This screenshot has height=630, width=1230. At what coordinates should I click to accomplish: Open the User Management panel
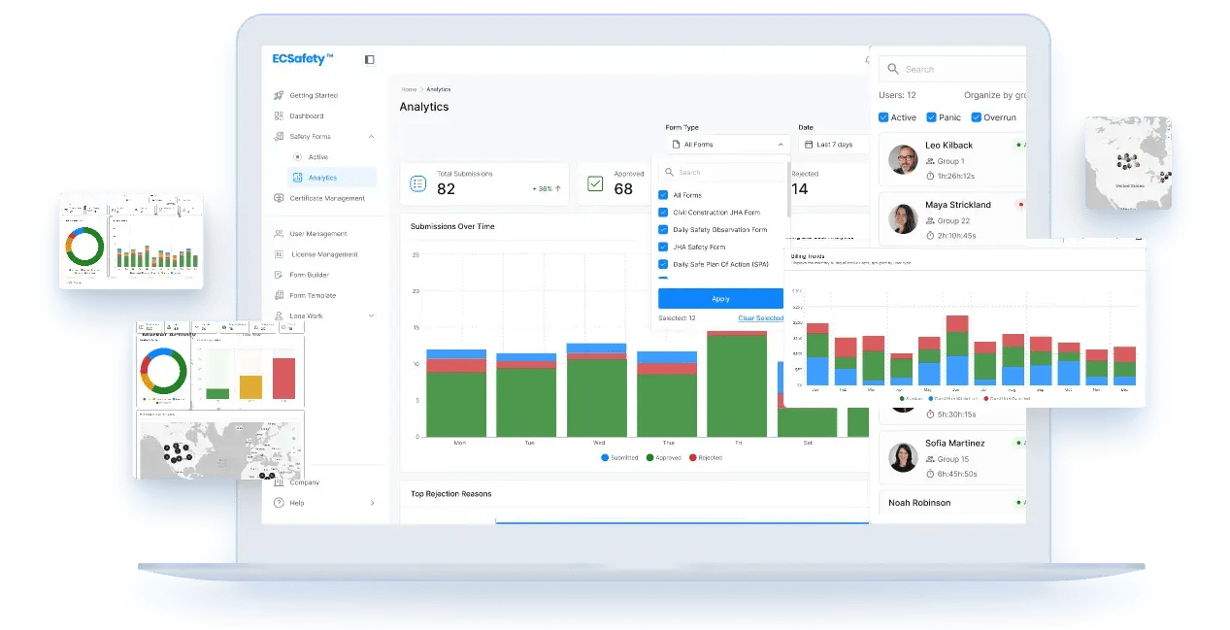[x=278, y=232]
